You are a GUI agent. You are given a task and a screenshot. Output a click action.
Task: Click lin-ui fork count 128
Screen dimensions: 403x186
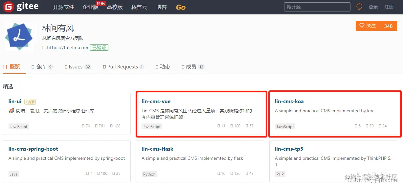(x=115, y=126)
